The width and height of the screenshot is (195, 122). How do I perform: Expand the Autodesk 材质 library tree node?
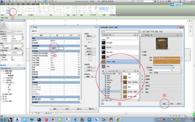point(103,73)
